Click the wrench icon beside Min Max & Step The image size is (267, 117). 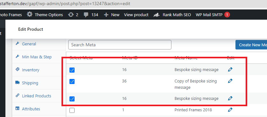coord(18,56)
